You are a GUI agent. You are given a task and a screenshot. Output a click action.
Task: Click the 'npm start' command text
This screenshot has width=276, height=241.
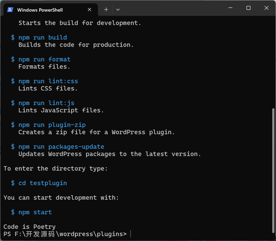coord(35,212)
